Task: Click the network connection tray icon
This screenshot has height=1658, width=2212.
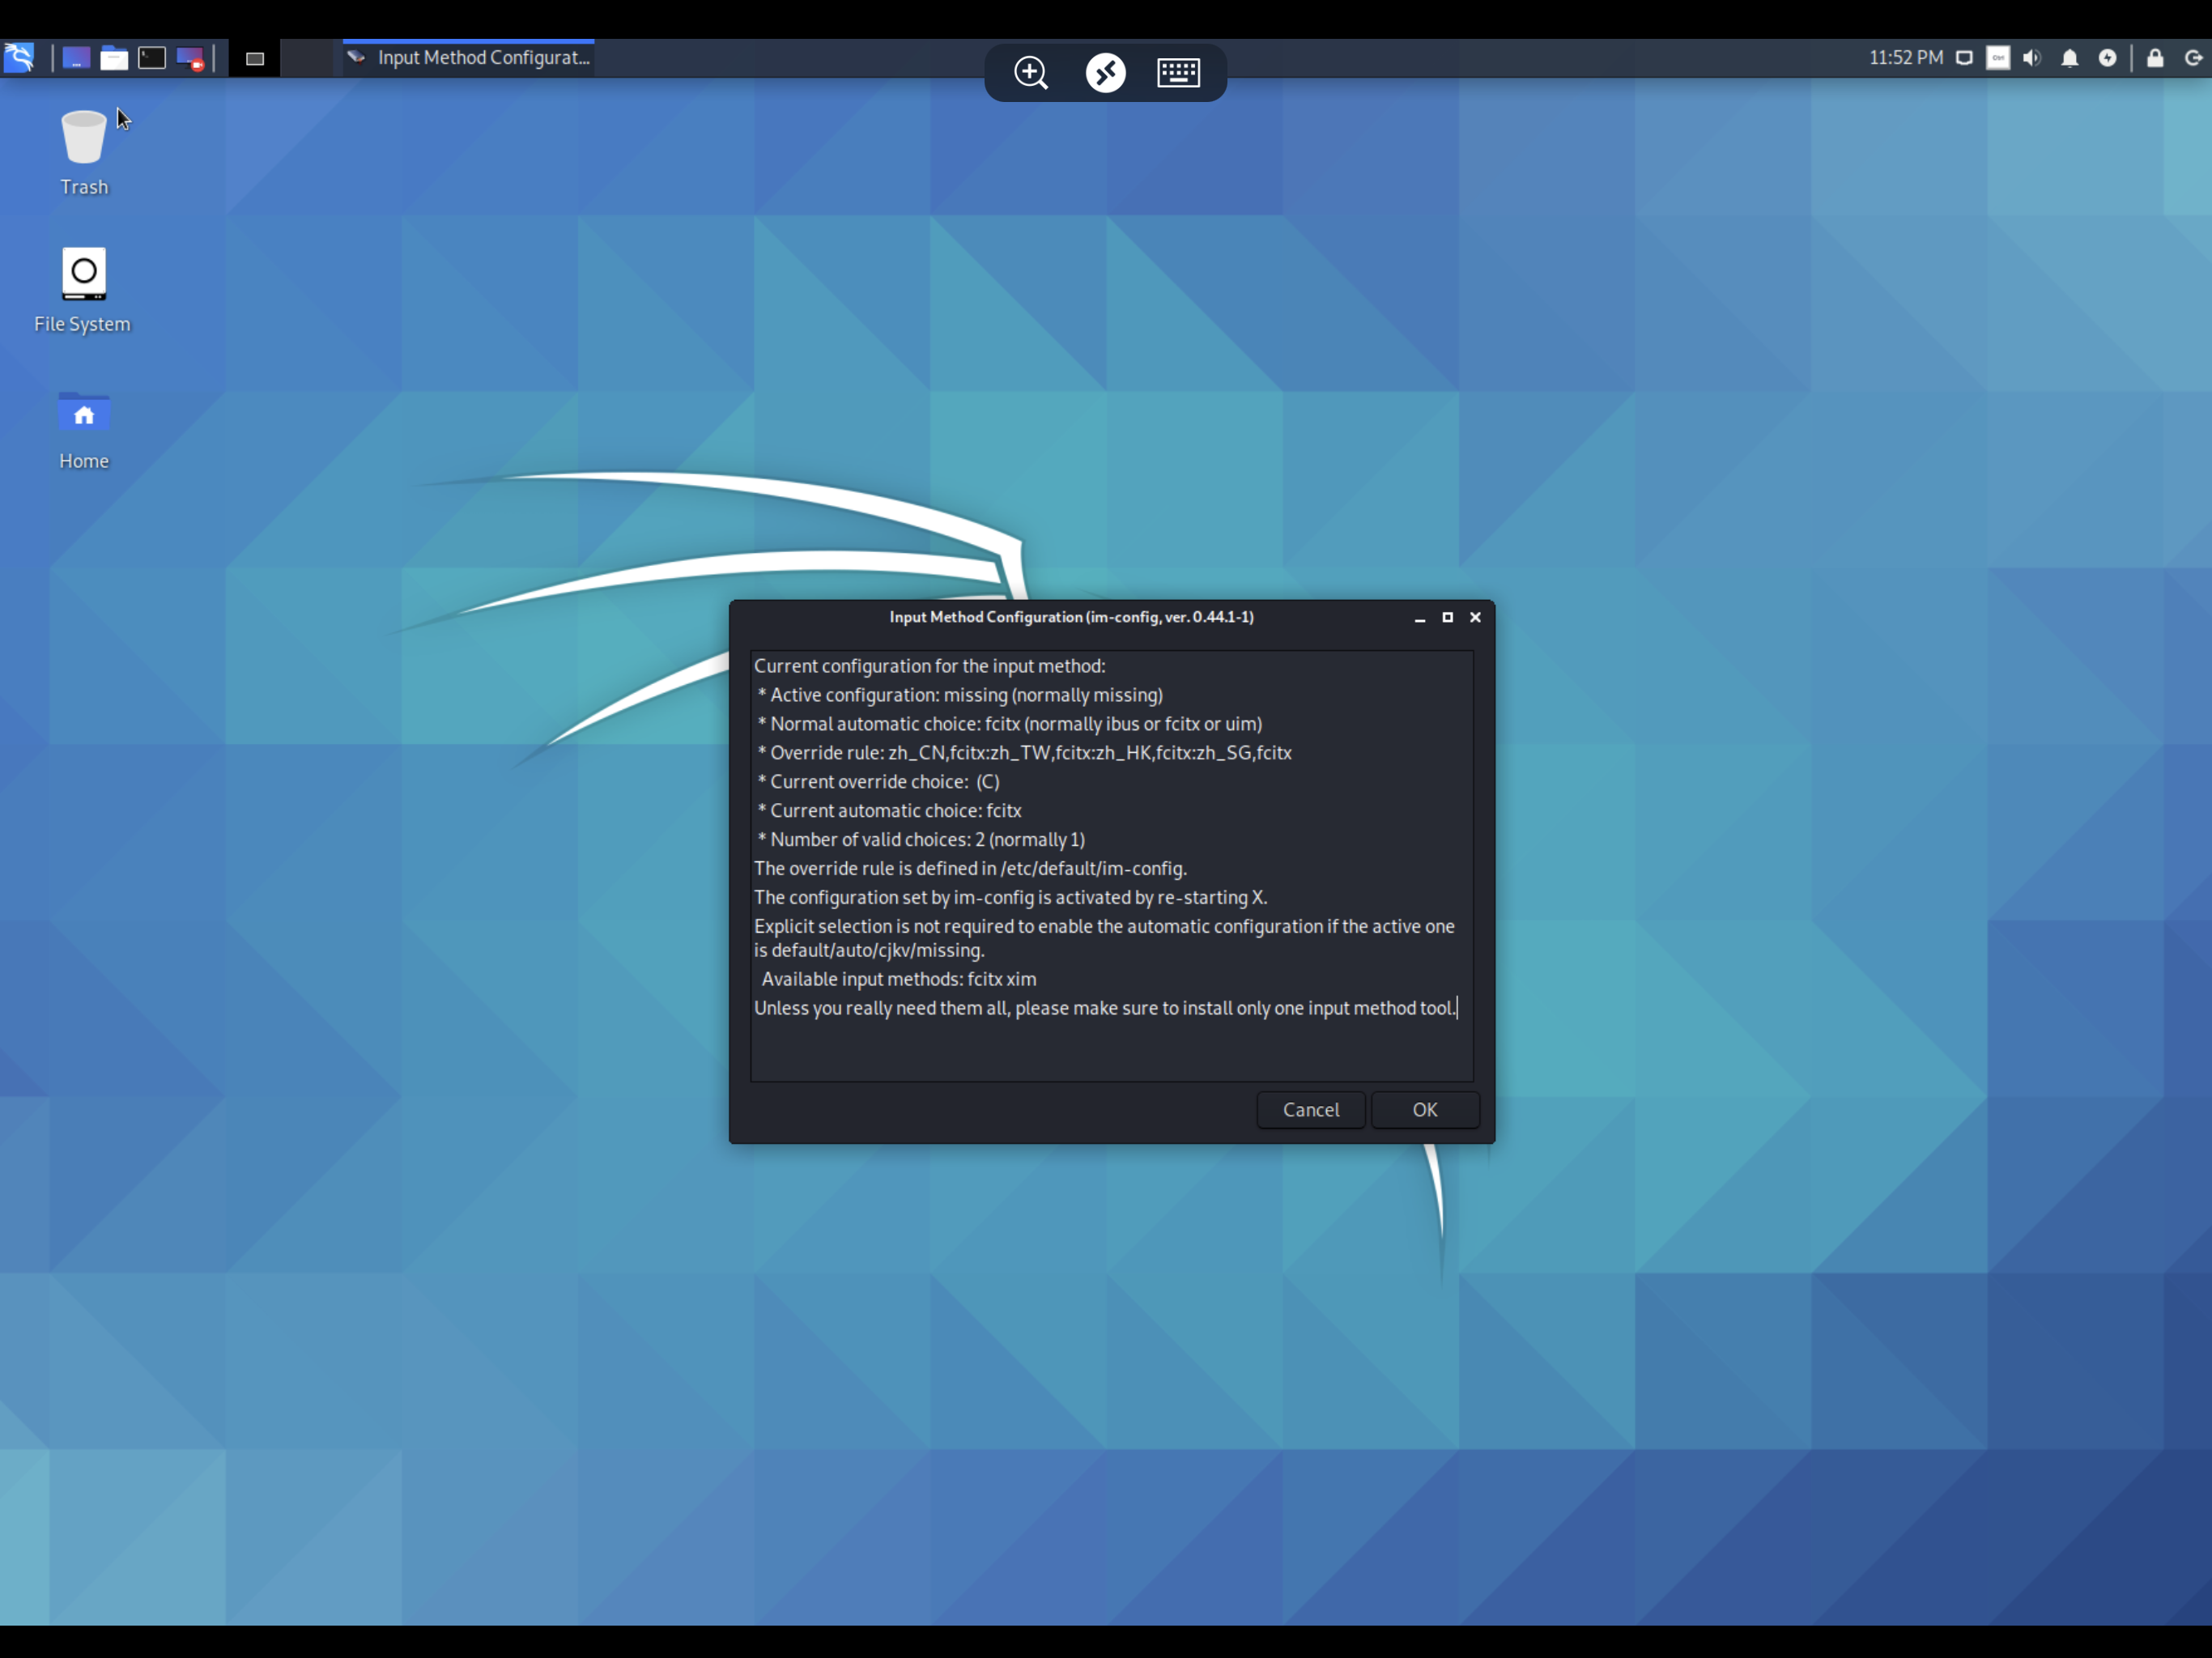Action: tap(1964, 58)
